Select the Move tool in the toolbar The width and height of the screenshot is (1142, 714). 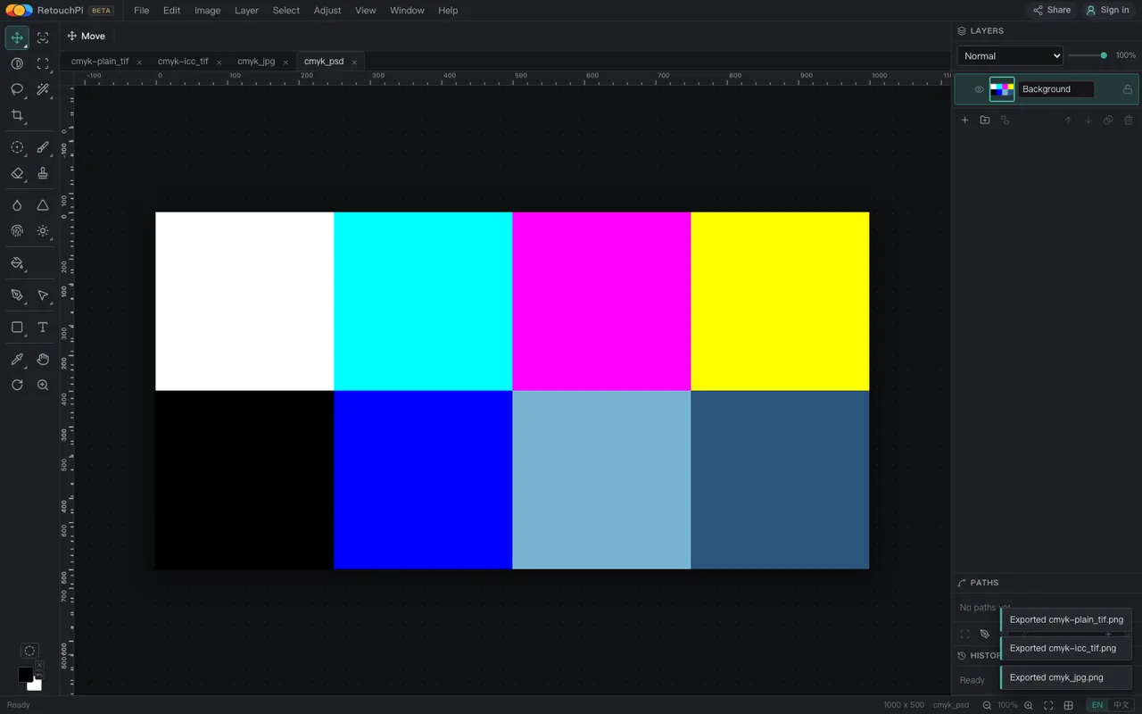coord(17,37)
